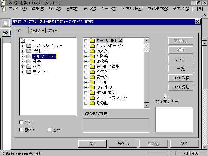
Task: Click the ViVi document icon in menu bar
Action: coord(4,9)
